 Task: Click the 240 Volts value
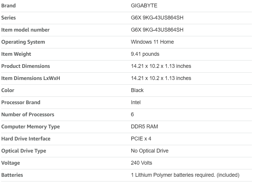tap(141, 163)
